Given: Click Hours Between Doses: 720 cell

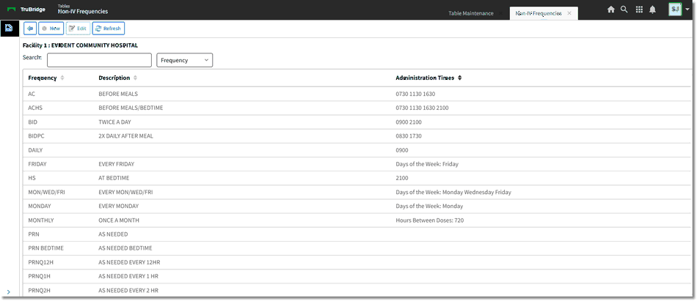Looking at the screenshot, I should [x=430, y=220].
